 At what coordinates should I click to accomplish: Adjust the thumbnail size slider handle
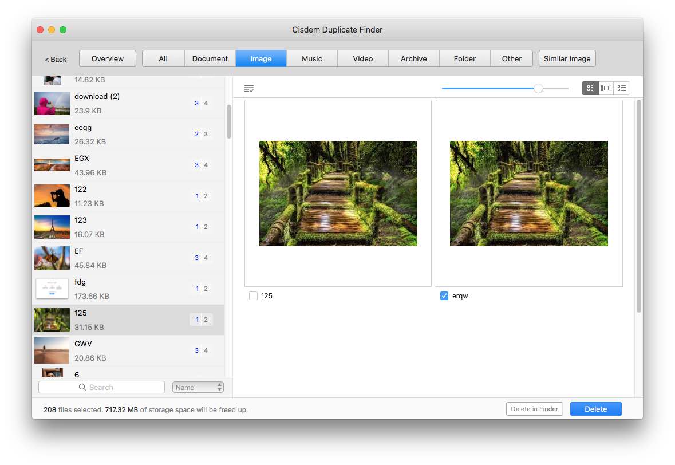[538, 88]
